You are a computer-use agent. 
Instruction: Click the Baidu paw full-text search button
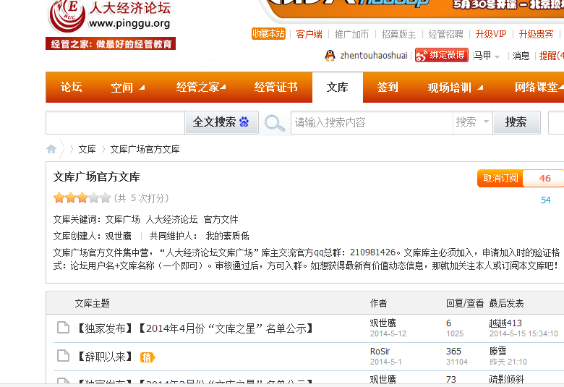click(221, 122)
